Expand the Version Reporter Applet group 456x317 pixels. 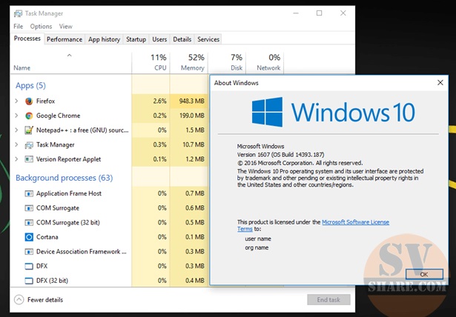point(16,159)
